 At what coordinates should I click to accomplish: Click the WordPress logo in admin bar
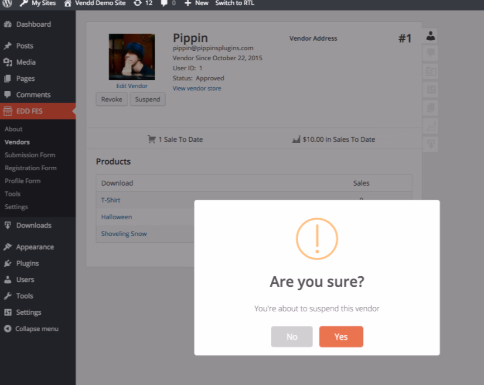click(7, 3)
